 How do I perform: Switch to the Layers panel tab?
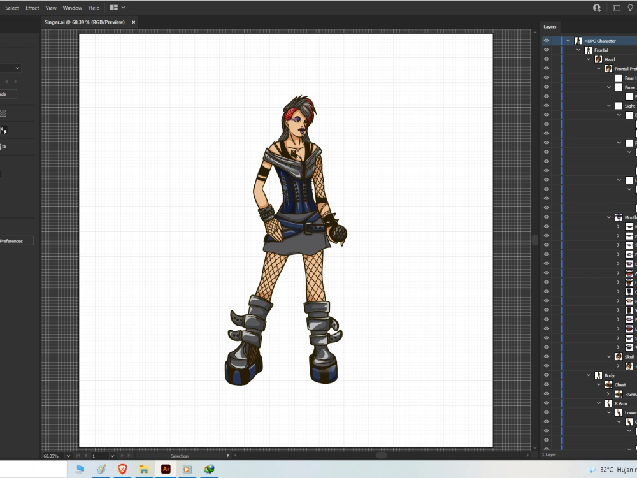tap(550, 27)
